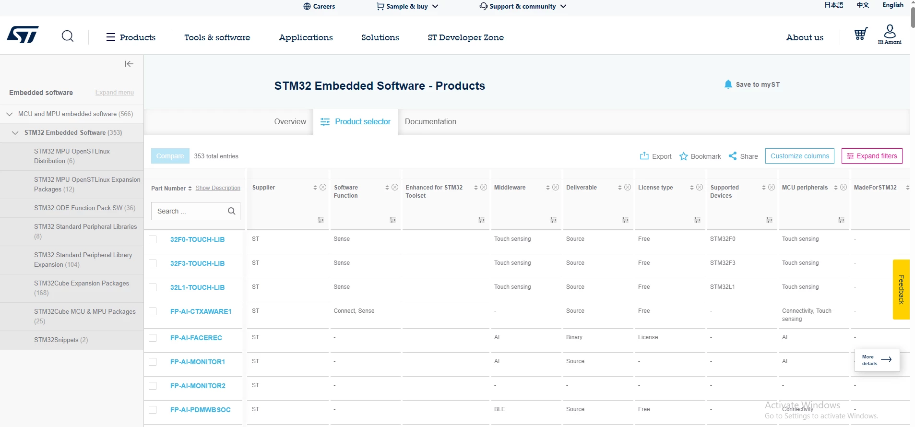
Task: Check the 32L1-TOUCH-LIB row checkbox
Action: click(x=153, y=287)
